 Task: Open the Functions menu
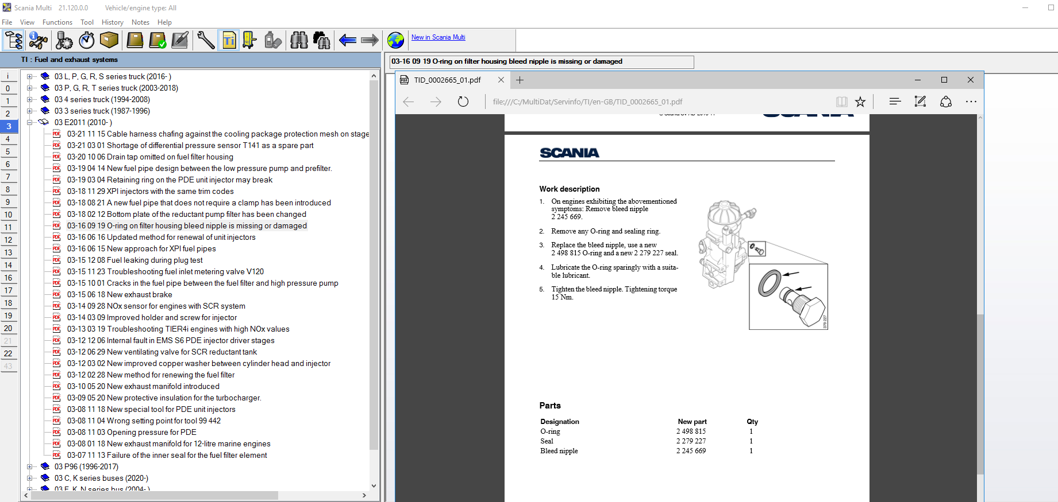[57, 22]
